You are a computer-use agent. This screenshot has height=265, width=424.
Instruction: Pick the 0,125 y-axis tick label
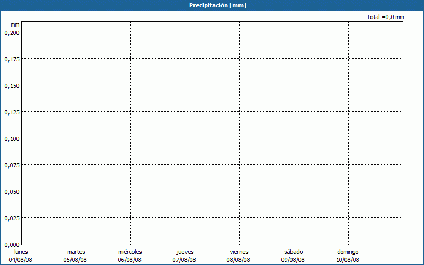tap(12, 112)
